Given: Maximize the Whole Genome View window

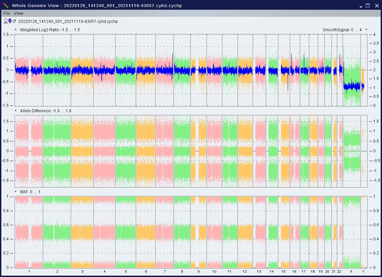Looking at the screenshot, I should coord(368,5).
